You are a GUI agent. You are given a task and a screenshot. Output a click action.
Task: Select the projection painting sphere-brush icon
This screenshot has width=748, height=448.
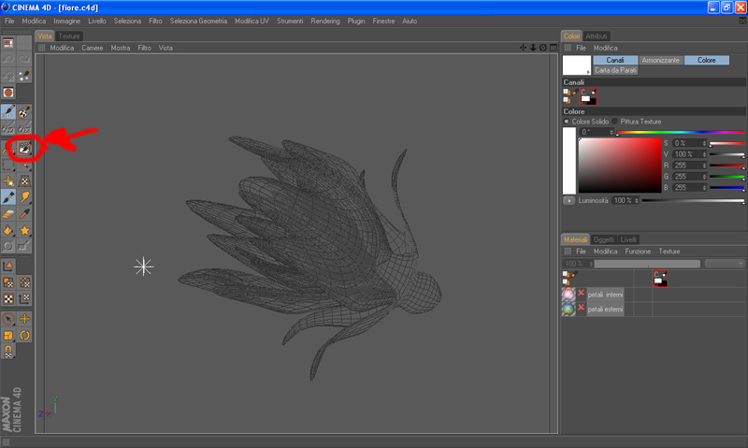24,111
